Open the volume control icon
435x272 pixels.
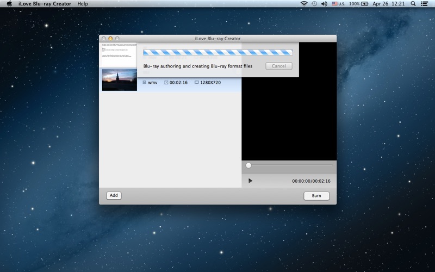(324, 4)
